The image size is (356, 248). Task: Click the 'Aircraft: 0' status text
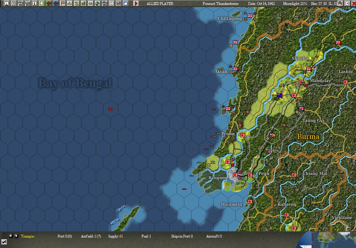[214, 236]
